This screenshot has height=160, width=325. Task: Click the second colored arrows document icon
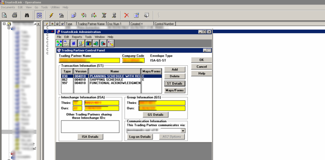(x=94, y=15)
